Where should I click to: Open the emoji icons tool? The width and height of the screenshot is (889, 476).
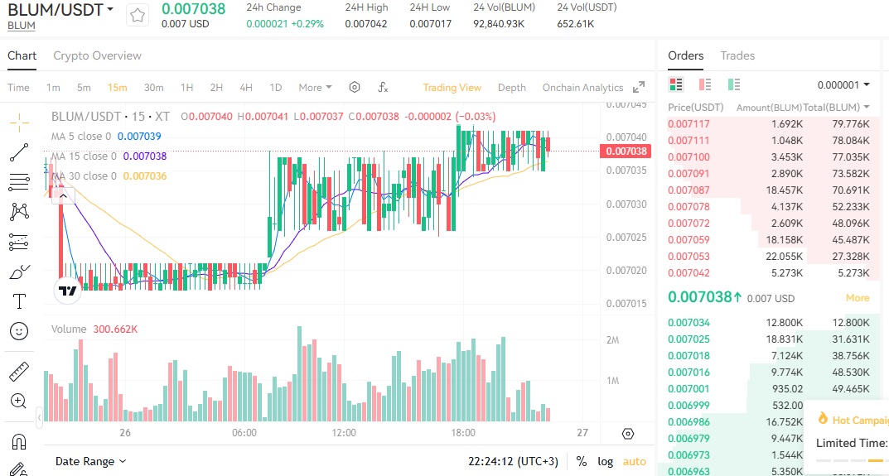[19, 331]
